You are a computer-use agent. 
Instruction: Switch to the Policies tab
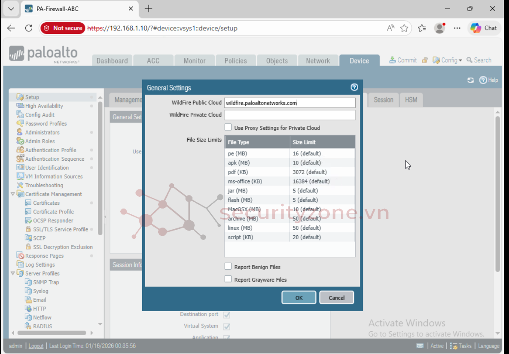(235, 61)
